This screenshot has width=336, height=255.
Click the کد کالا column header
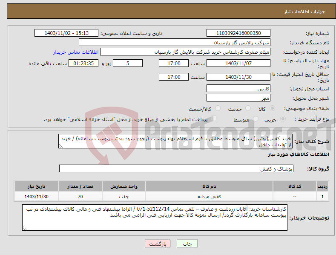point(295,186)
